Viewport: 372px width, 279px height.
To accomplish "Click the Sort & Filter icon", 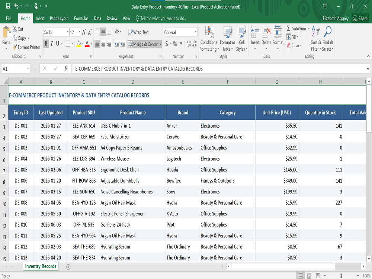I will pos(316,32).
